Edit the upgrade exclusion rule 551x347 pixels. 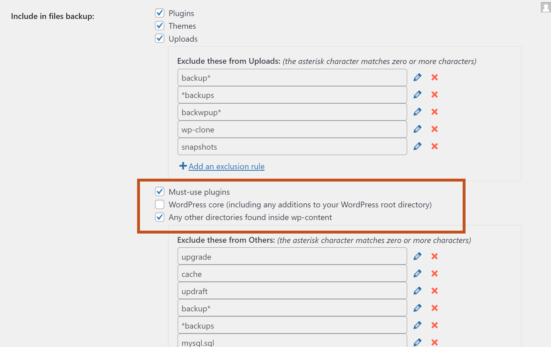tap(417, 256)
